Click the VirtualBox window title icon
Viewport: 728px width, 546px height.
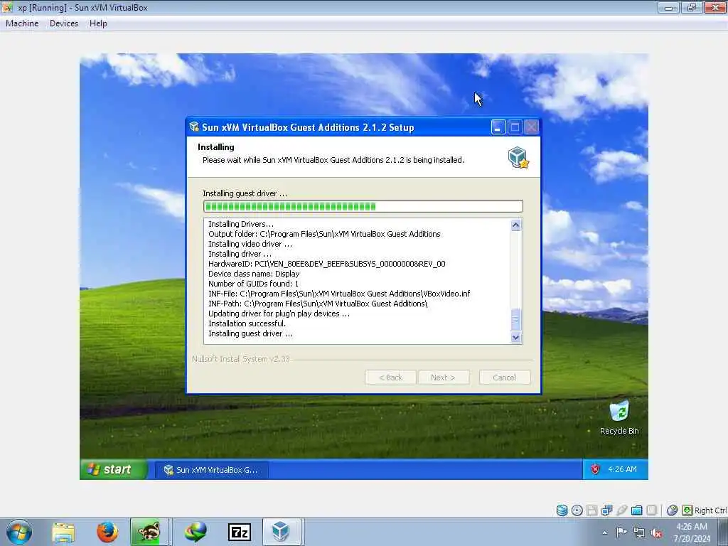pyautogui.click(x=7, y=7)
